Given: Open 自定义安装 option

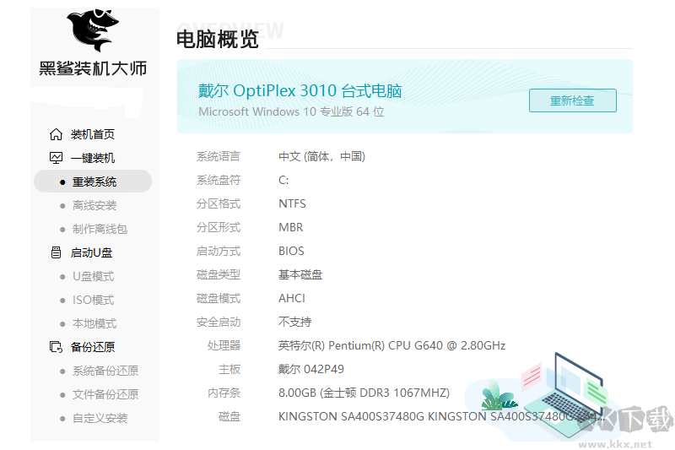Looking at the screenshot, I should (100, 418).
